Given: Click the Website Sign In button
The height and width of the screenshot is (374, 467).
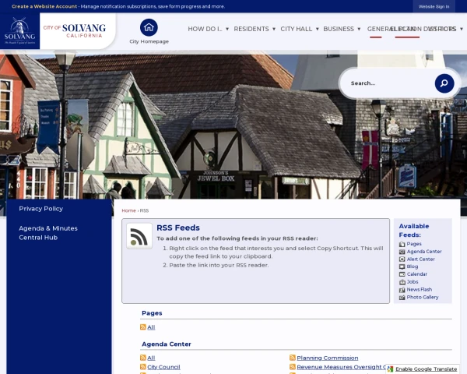Looking at the screenshot, I should (434, 6).
